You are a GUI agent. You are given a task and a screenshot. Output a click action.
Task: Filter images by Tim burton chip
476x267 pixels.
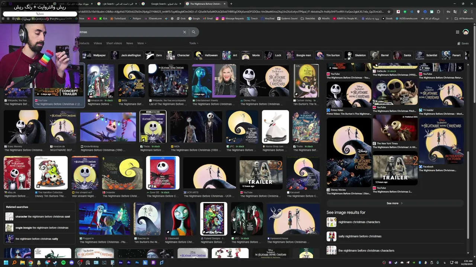(328, 55)
